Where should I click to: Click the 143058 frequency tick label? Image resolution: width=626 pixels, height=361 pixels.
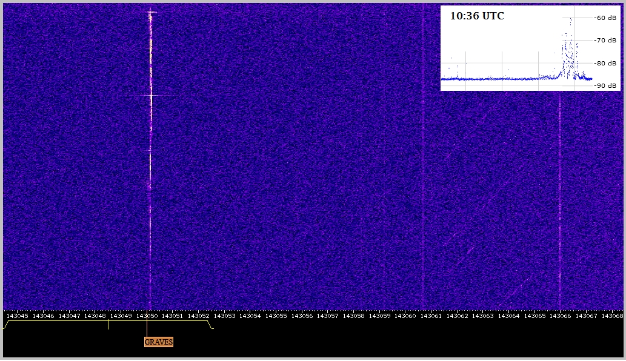pos(354,316)
